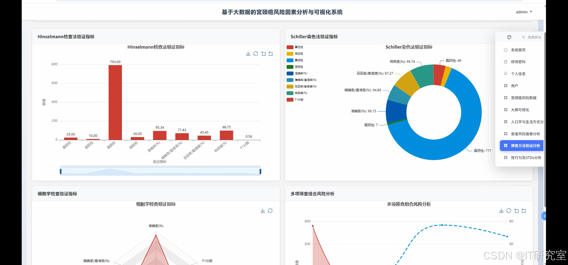
Task: Click the 95.34 准确率 bar
Action: click(x=160, y=135)
